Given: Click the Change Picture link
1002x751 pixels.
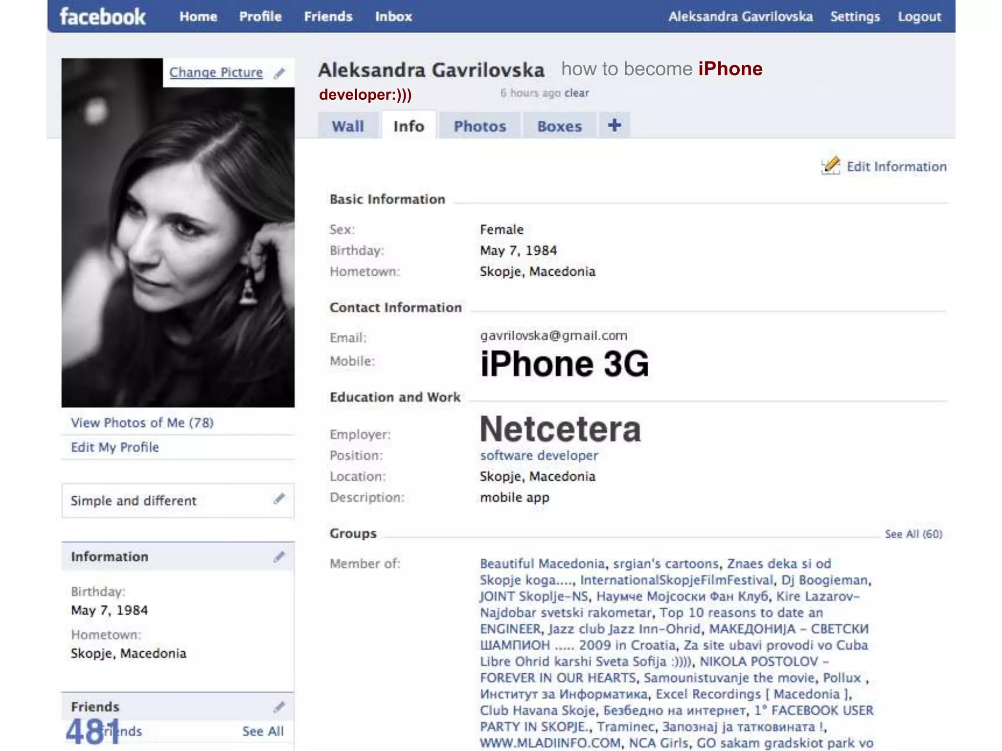Looking at the screenshot, I should pos(216,72).
